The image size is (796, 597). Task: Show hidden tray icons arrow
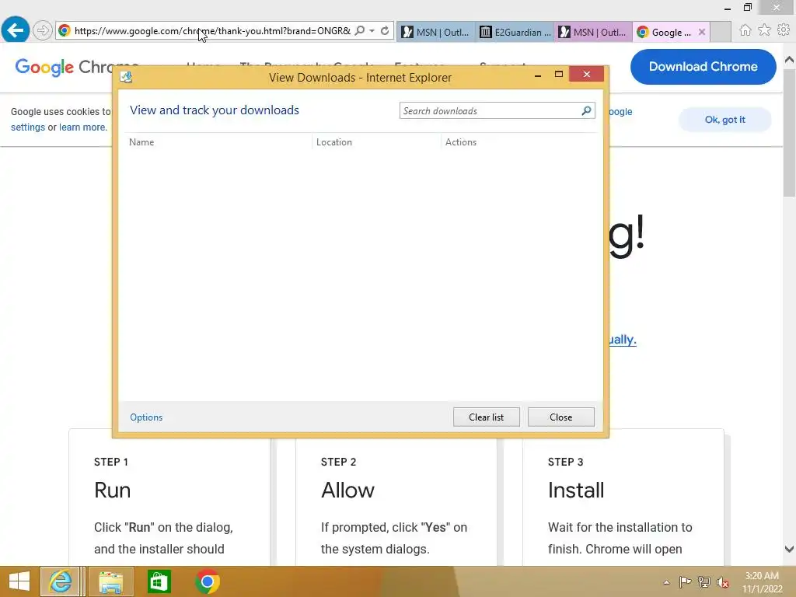pos(666,582)
